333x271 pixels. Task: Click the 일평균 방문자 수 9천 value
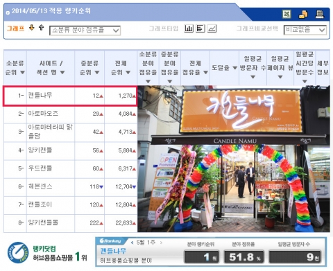(294, 256)
